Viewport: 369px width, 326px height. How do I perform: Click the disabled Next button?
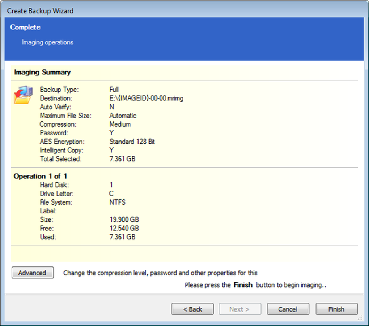(239, 309)
